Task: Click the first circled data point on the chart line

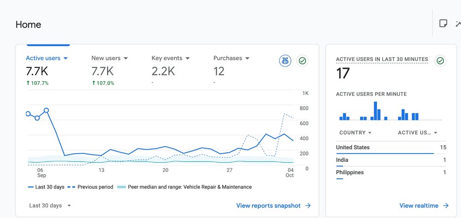Action: 28,114
